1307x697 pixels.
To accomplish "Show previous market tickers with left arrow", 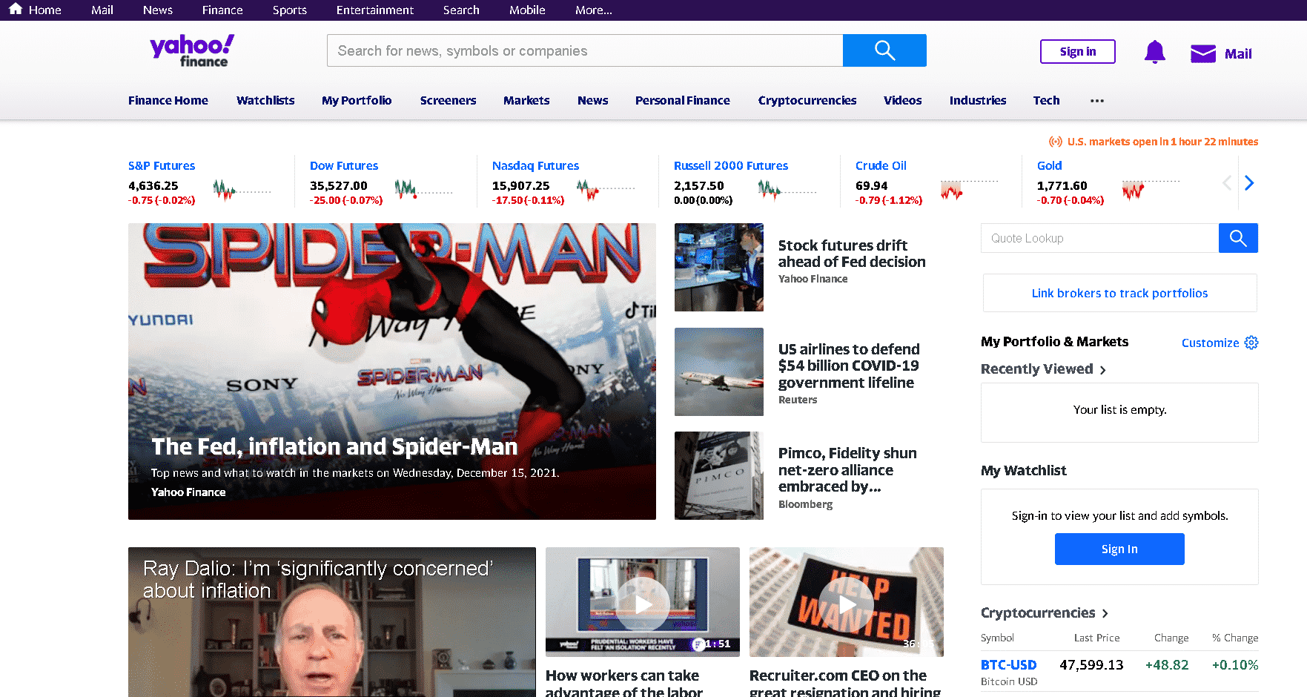I will (x=1227, y=183).
